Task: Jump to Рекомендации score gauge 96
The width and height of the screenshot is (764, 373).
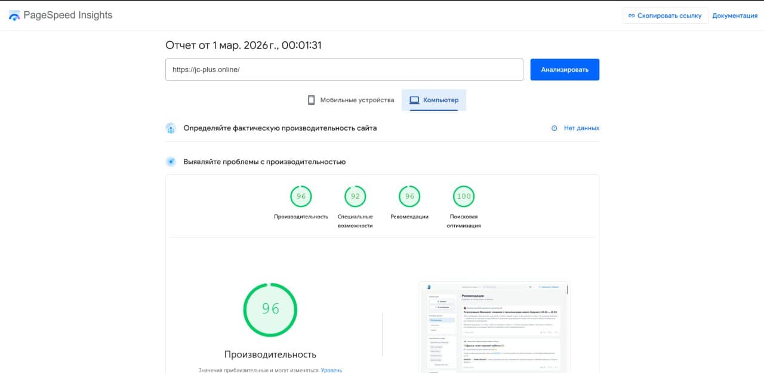Action: pos(409,196)
